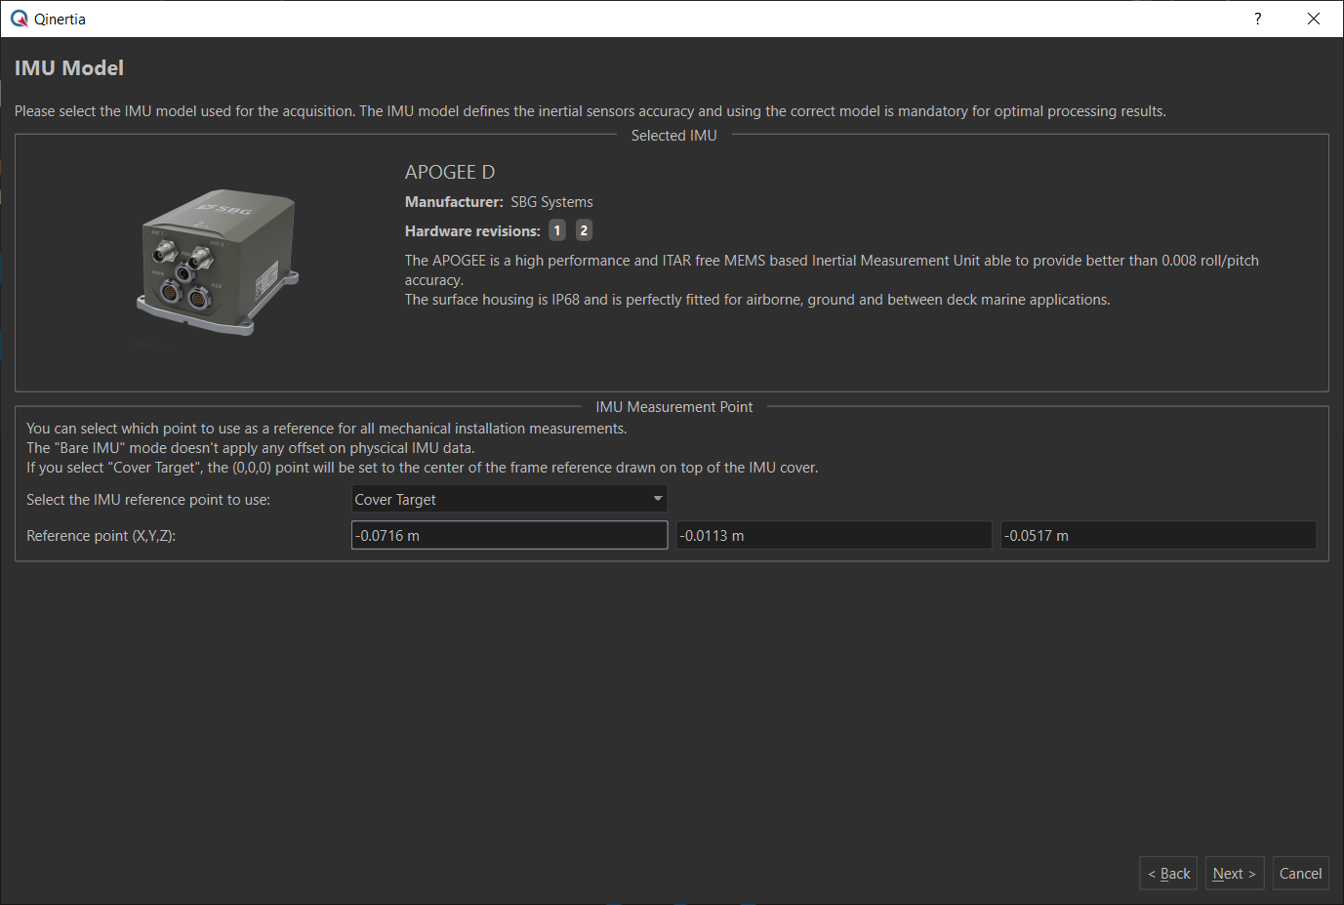
Task: Click the Hardware revisions label
Action: [x=472, y=231]
